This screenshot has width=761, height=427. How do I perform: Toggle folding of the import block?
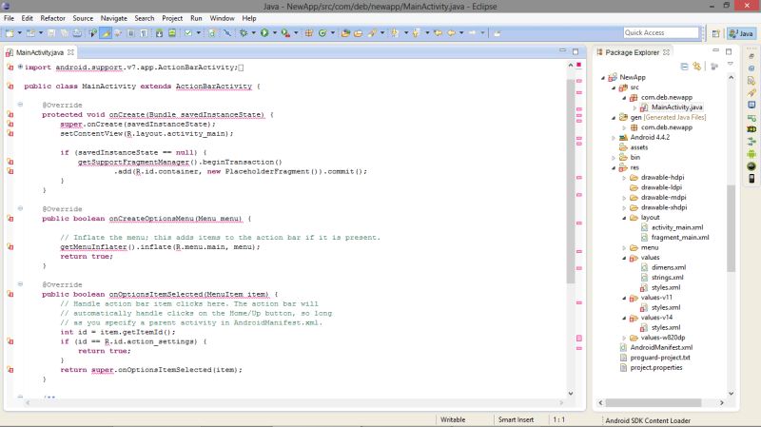pos(20,67)
